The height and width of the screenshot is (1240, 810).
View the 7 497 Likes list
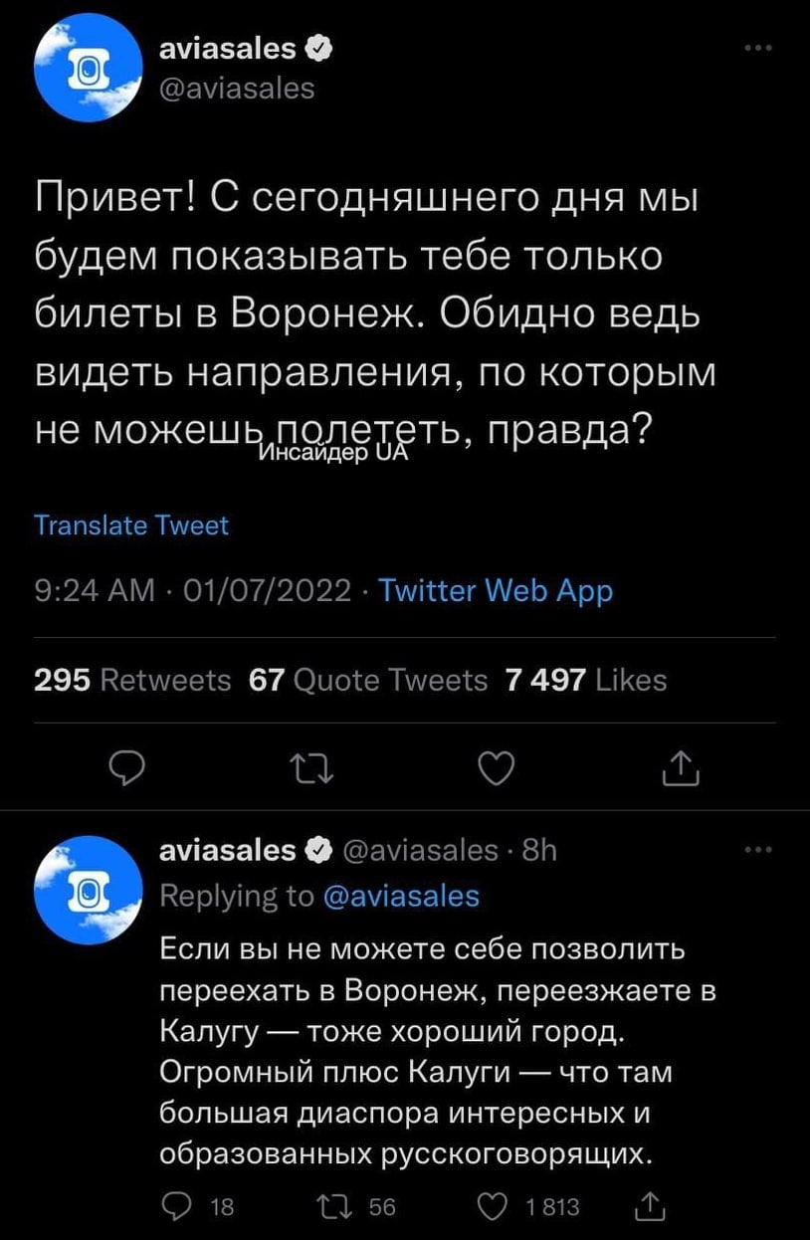click(x=585, y=680)
